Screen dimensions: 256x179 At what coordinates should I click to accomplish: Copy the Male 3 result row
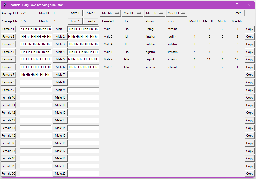click(x=249, y=29)
